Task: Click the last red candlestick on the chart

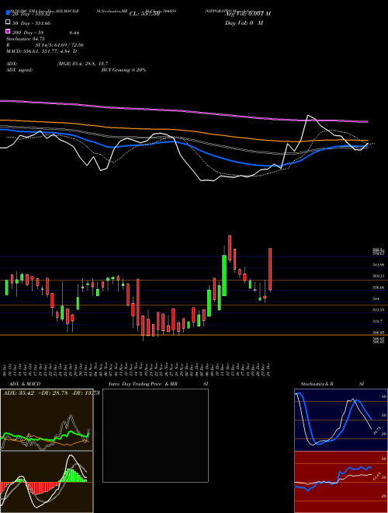Action: point(270,270)
